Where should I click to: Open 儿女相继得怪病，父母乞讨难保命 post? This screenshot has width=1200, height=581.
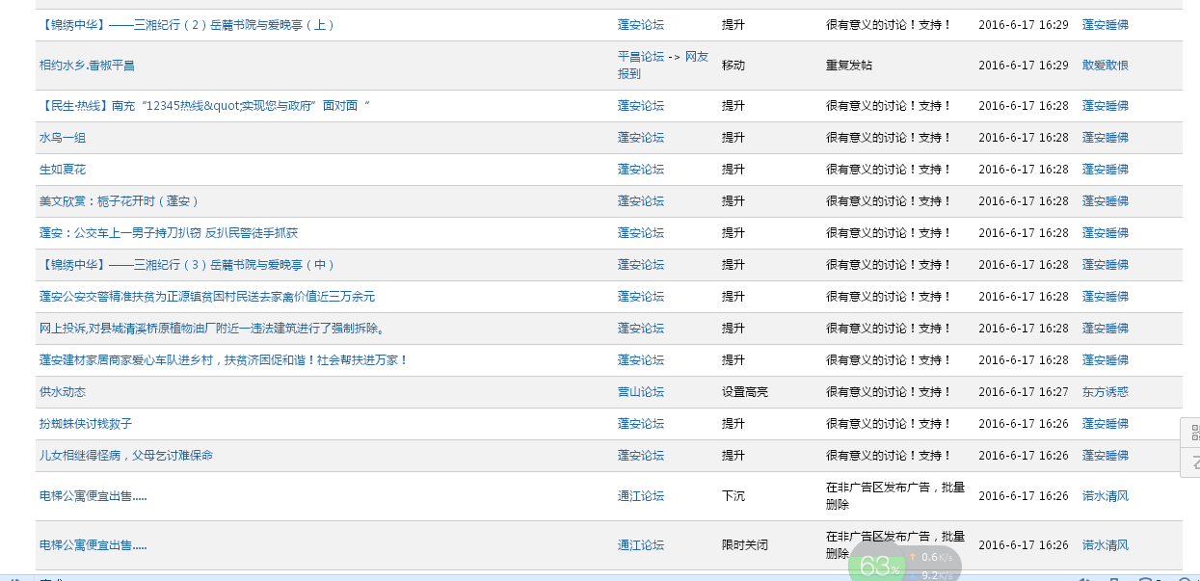[125, 456]
